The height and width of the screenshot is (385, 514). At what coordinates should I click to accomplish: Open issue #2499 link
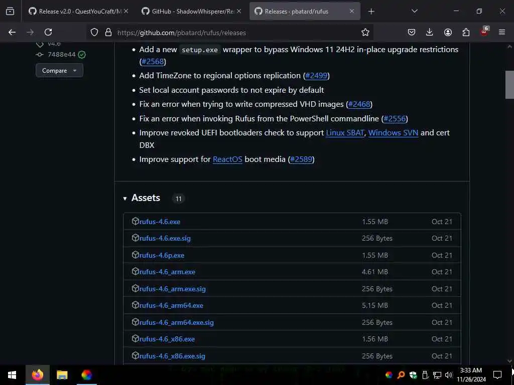[316, 75]
